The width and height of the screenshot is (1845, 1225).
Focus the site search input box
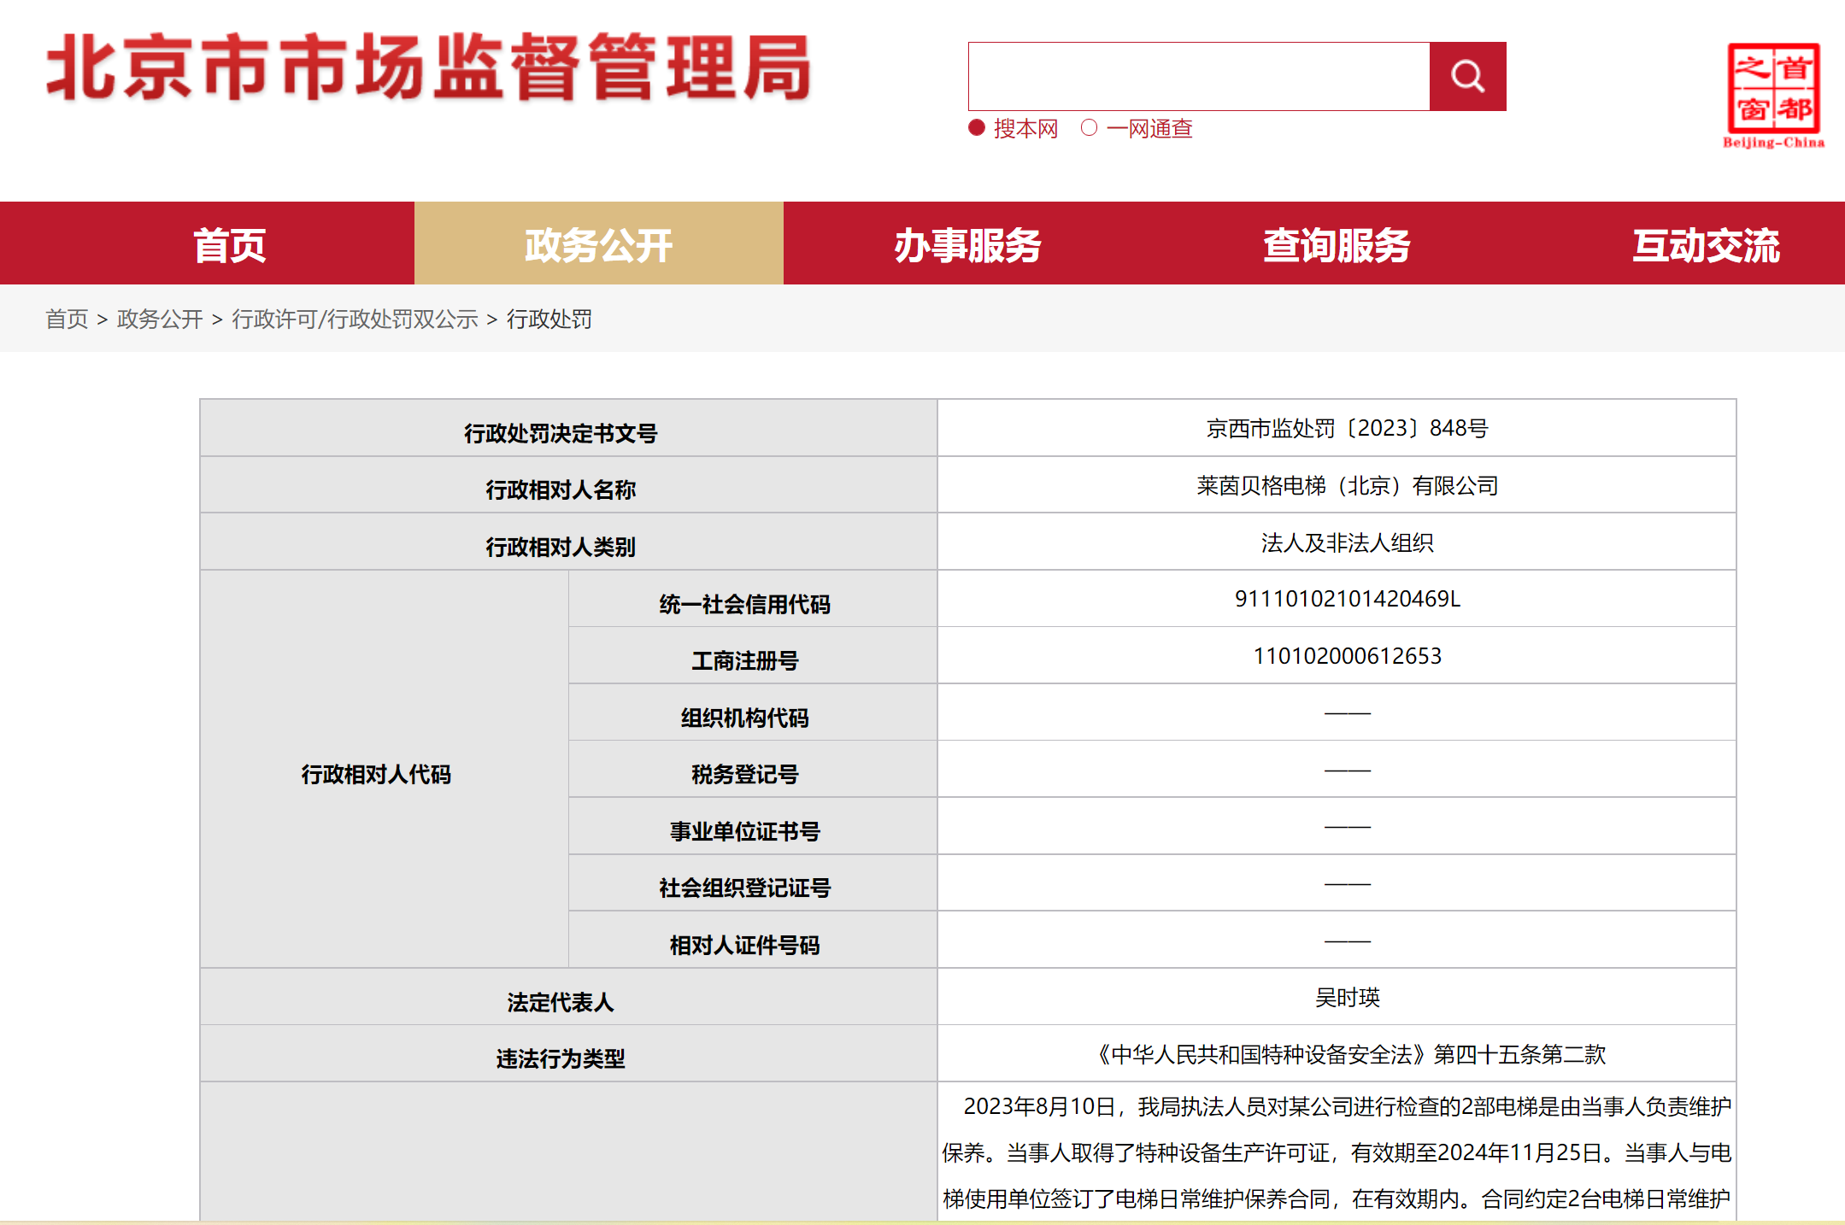[x=1198, y=76]
